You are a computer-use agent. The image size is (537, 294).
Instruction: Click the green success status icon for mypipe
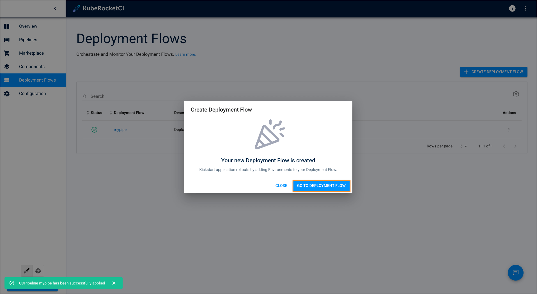[94, 129]
